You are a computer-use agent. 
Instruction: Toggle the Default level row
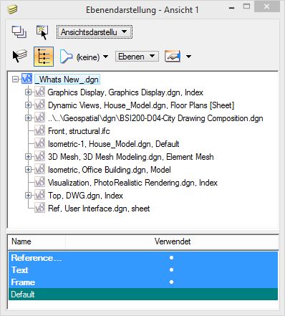[143, 295]
